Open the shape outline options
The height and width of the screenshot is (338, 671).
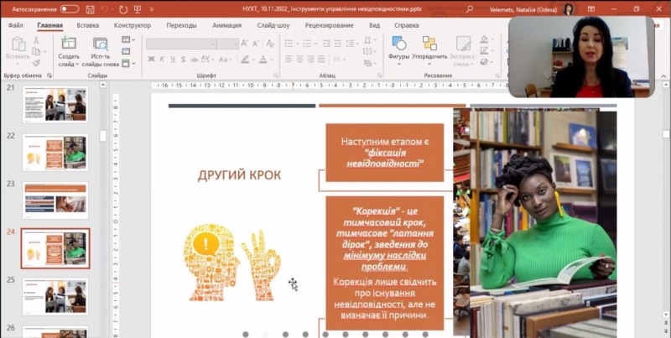tap(486, 51)
